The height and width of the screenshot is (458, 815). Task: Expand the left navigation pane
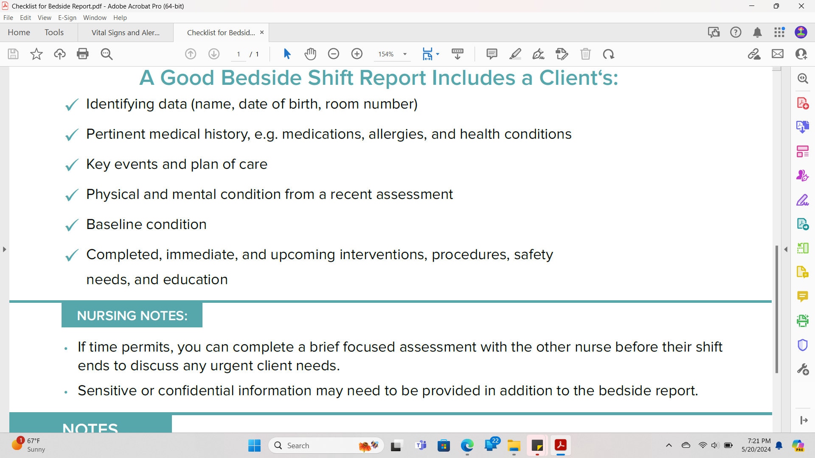(x=4, y=249)
